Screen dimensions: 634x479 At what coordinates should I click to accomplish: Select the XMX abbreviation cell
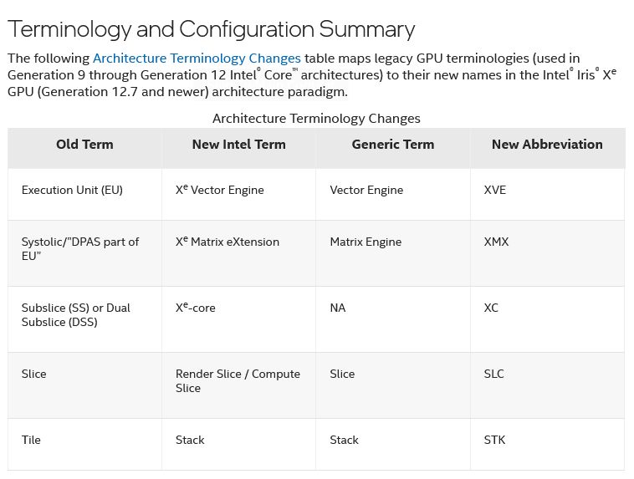(496, 242)
